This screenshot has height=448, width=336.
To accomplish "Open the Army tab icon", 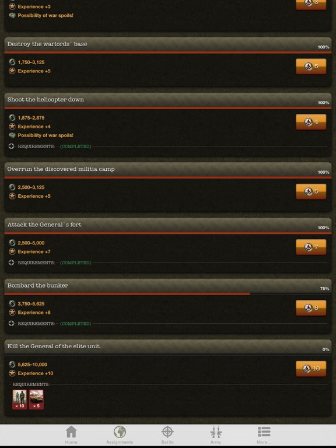I will [x=216, y=432].
